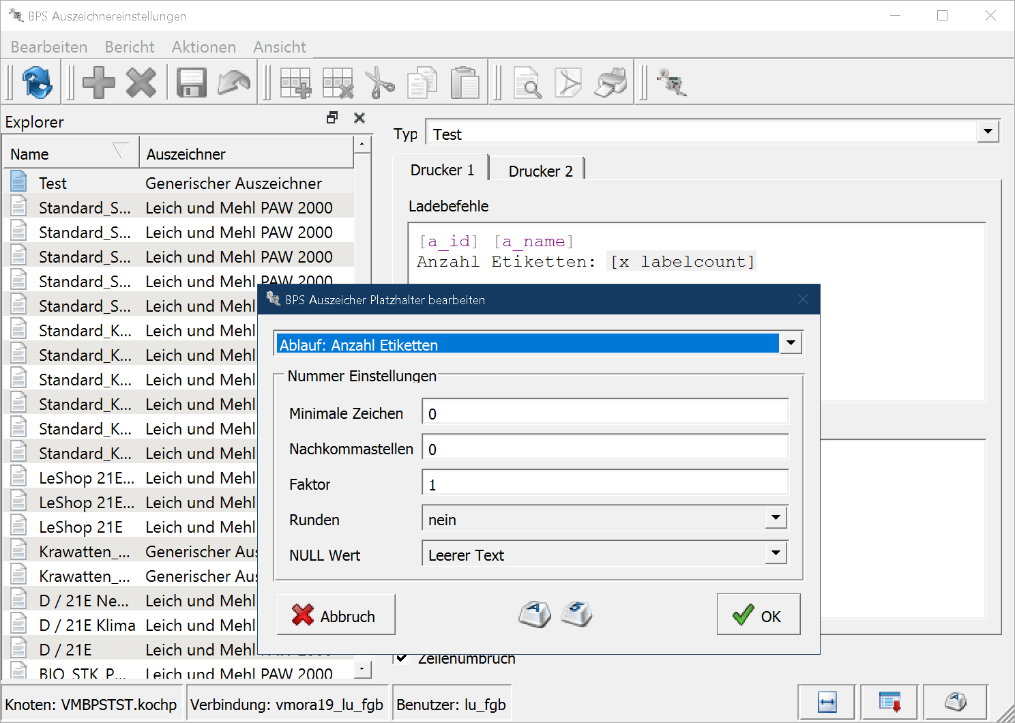Click the printer icon in toolbar
The width and height of the screenshot is (1015, 723).
(x=611, y=83)
